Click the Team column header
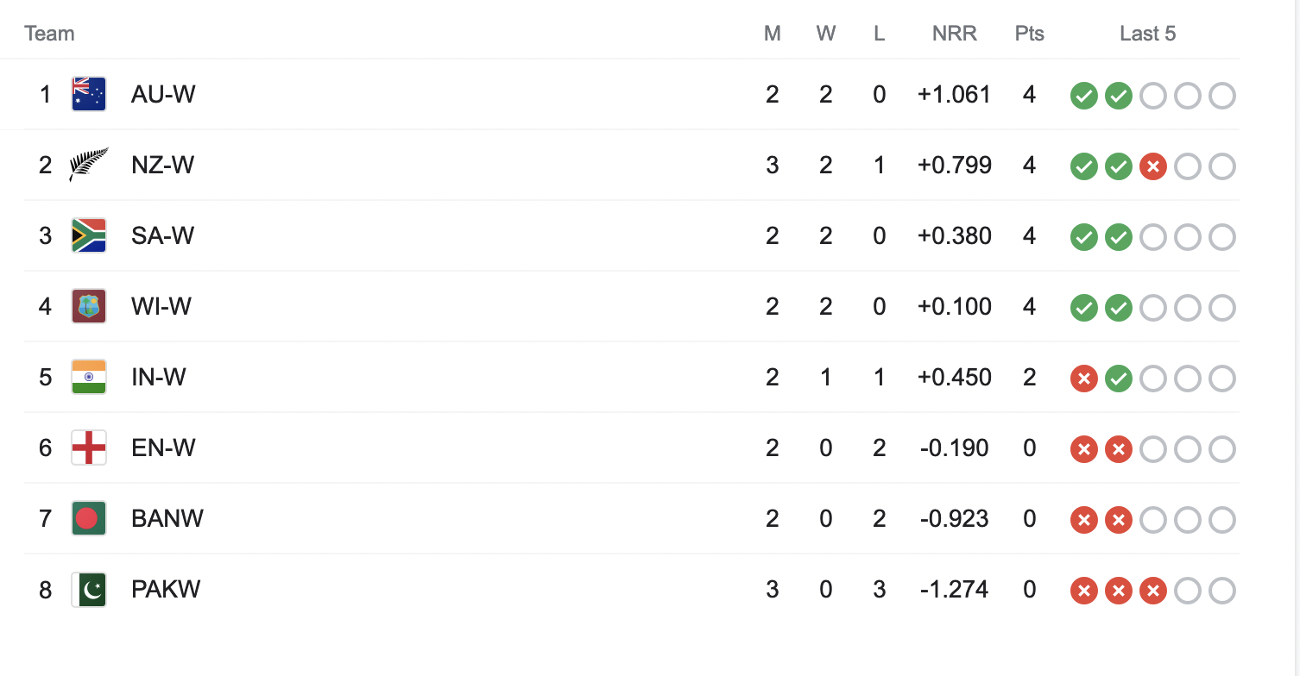The width and height of the screenshot is (1300, 676). tap(49, 34)
